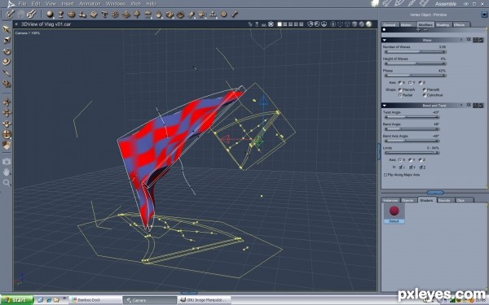Activate the magnifier zoom tool
The width and height of the screenshot is (489, 305).
tap(7, 183)
